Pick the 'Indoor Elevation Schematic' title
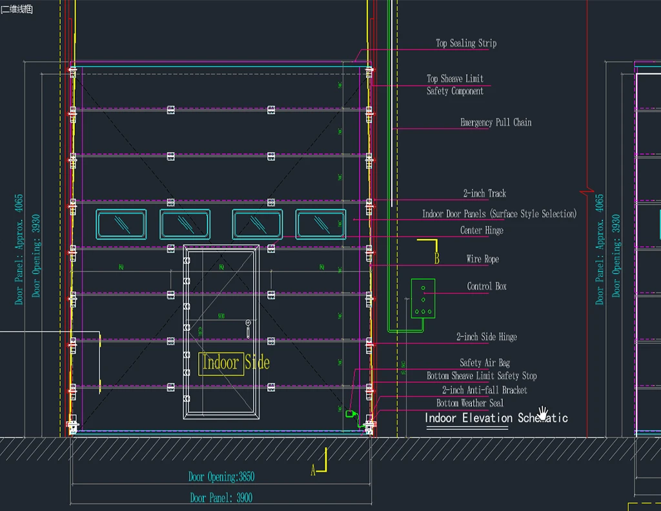Screen dimensions: 661x511 pyautogui.click(x=496, y=418)
